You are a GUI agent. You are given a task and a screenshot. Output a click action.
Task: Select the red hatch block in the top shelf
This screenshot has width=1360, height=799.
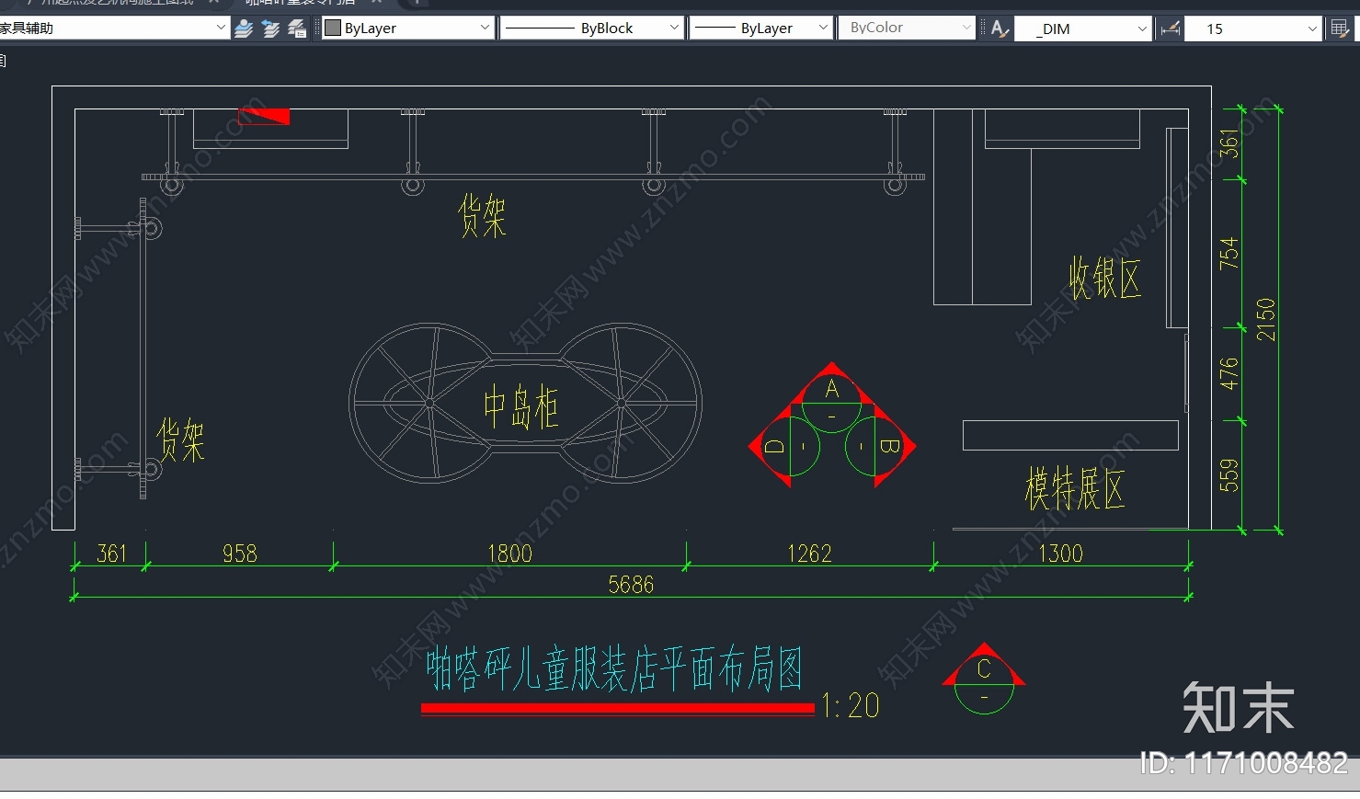[264, 117]
